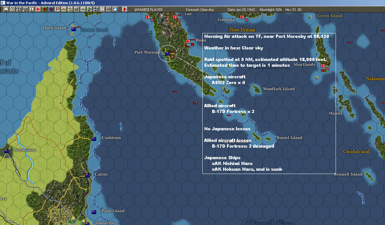Viewport: 385px width, 225px height.
Task: Click the 'Port Moresby' map label
Action: 147,52
